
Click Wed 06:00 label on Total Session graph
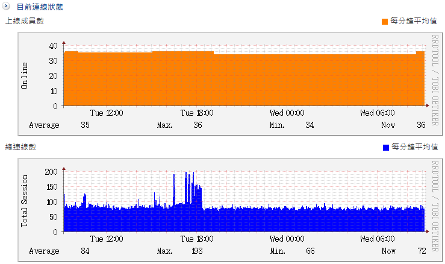[x=378, y=239]
